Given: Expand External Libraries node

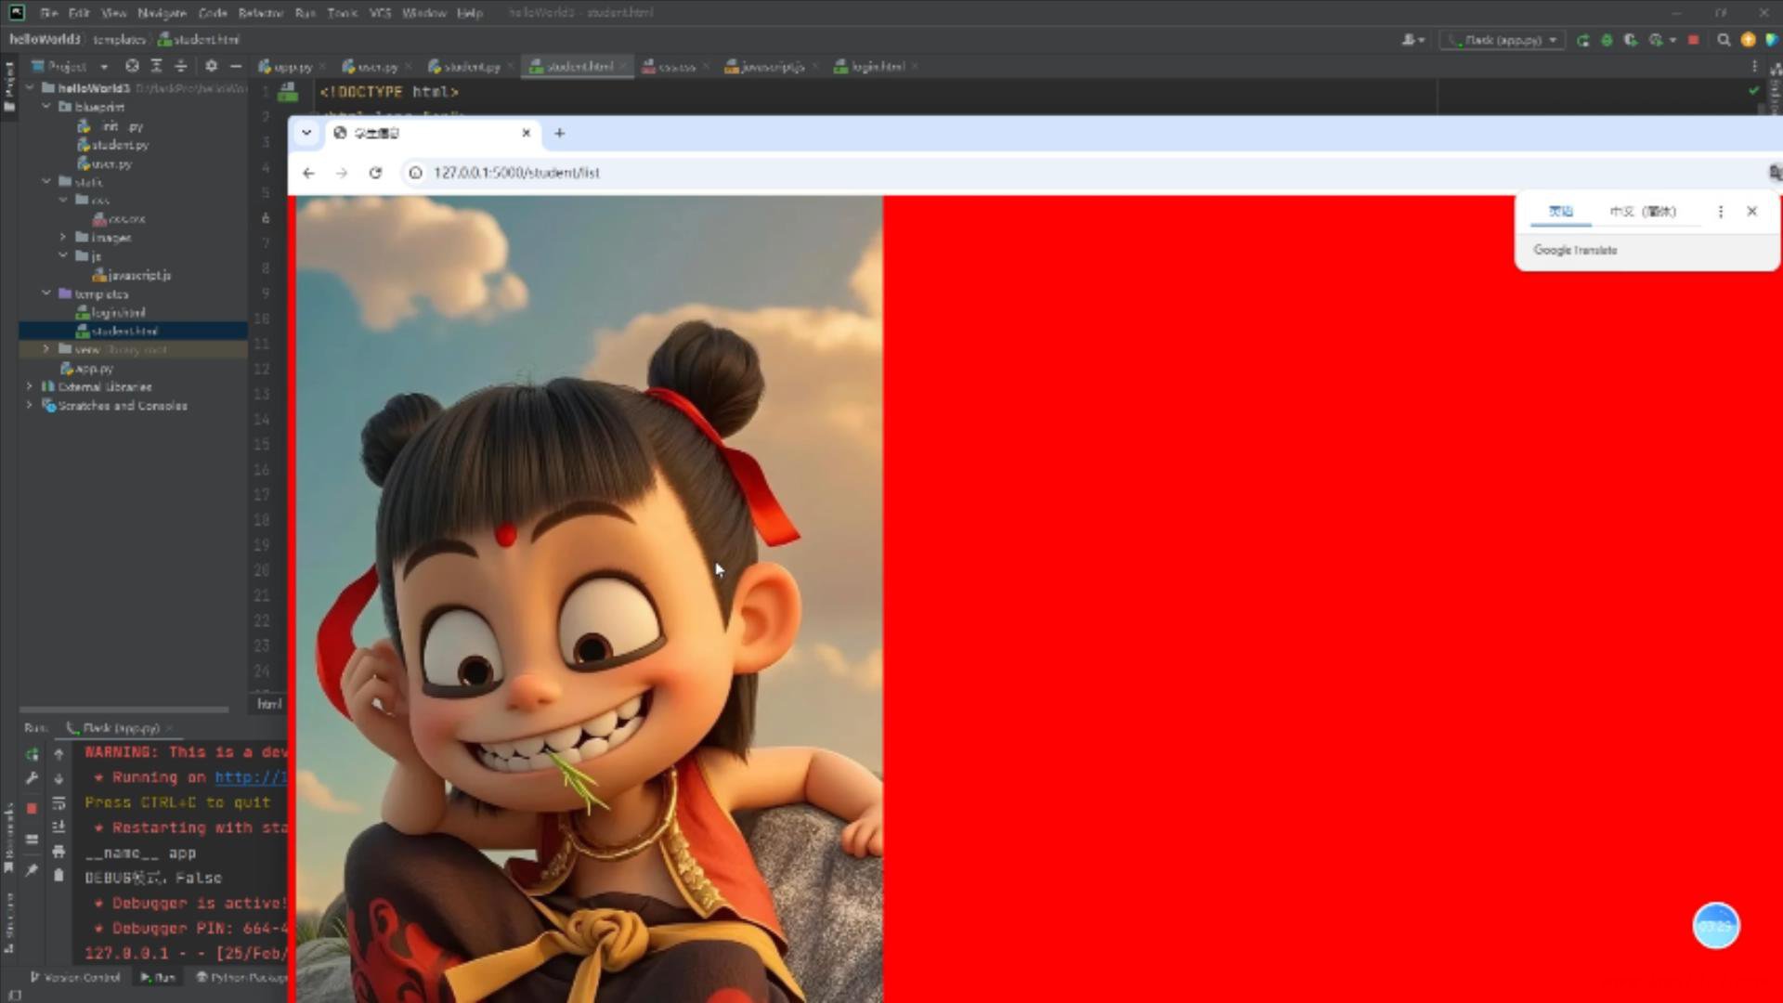Looking at the screenshot, I should 30,386.
